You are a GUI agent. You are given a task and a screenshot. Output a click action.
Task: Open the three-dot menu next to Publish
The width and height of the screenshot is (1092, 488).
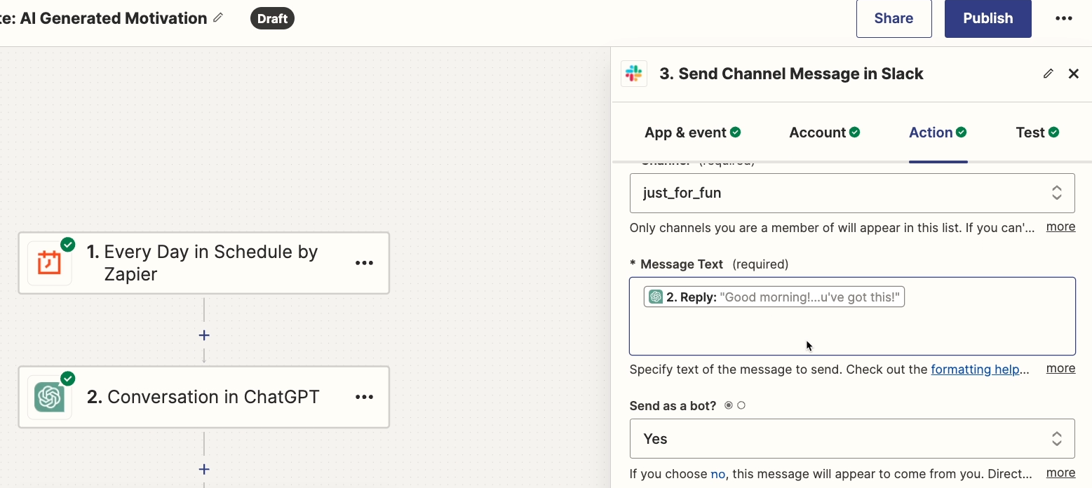[1064, 18]
